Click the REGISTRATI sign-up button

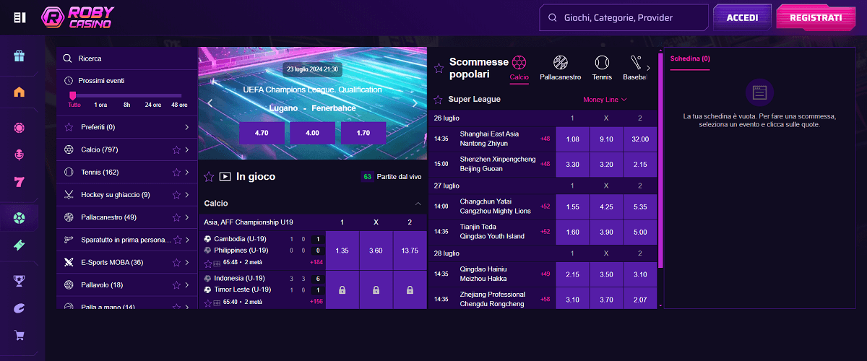pyautogui.click(x=816, y=18)
